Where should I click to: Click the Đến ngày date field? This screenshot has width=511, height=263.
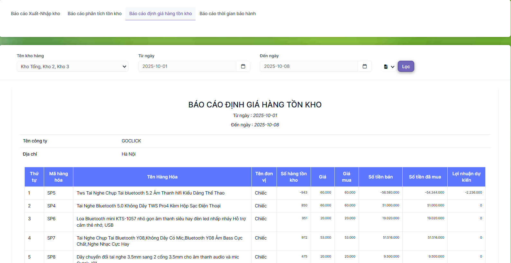[309, 66]
